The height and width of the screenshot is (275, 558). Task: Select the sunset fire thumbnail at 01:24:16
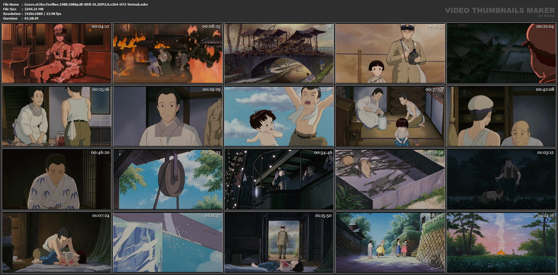pyautogui.click(x=501, y=242)
